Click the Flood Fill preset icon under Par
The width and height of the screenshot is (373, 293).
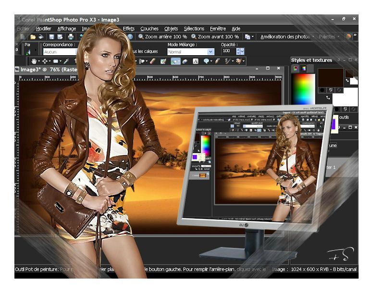click(28, 52)
